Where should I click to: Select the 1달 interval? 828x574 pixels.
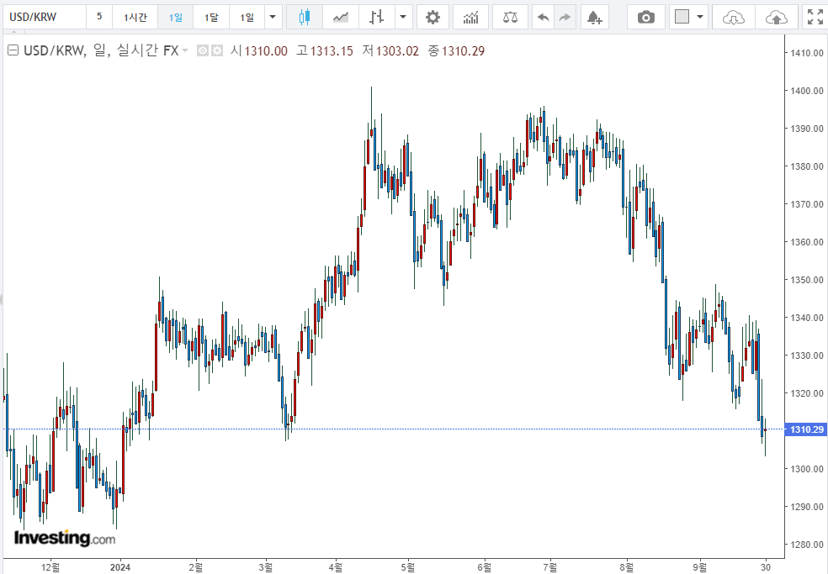[x=211, y=18]
